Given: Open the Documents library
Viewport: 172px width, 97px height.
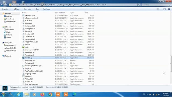Looking at the screenshot, I should click(10, 29).
